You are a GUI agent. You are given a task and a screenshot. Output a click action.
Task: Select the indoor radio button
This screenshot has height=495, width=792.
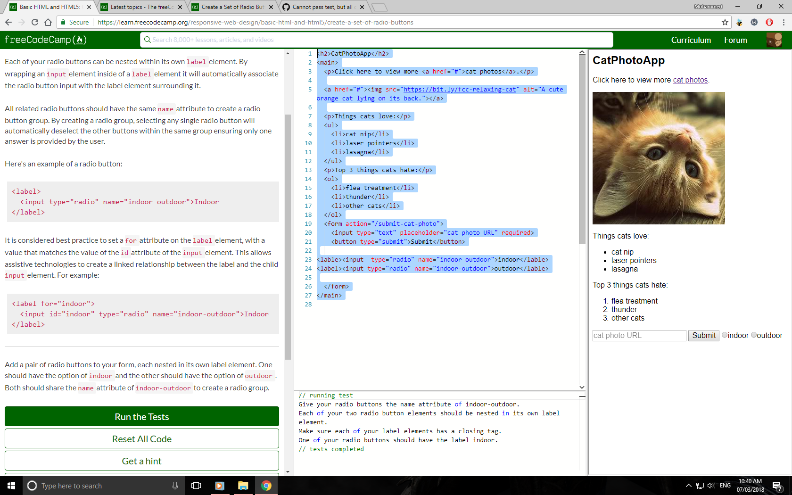click(725, 335)
